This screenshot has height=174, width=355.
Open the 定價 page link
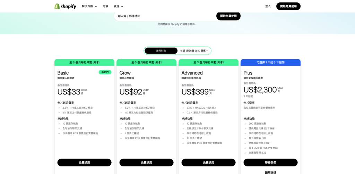[105, 6]
